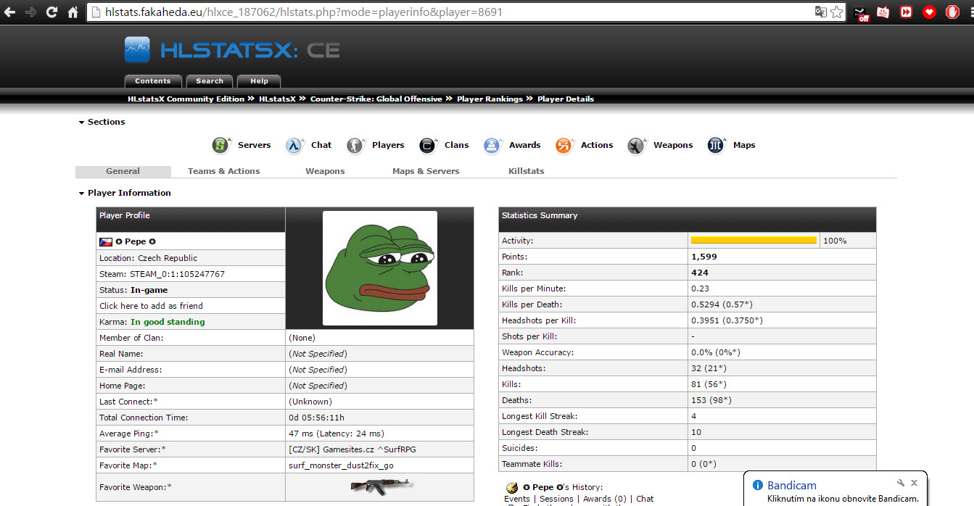Open the Clans section icon

point(428,146)
